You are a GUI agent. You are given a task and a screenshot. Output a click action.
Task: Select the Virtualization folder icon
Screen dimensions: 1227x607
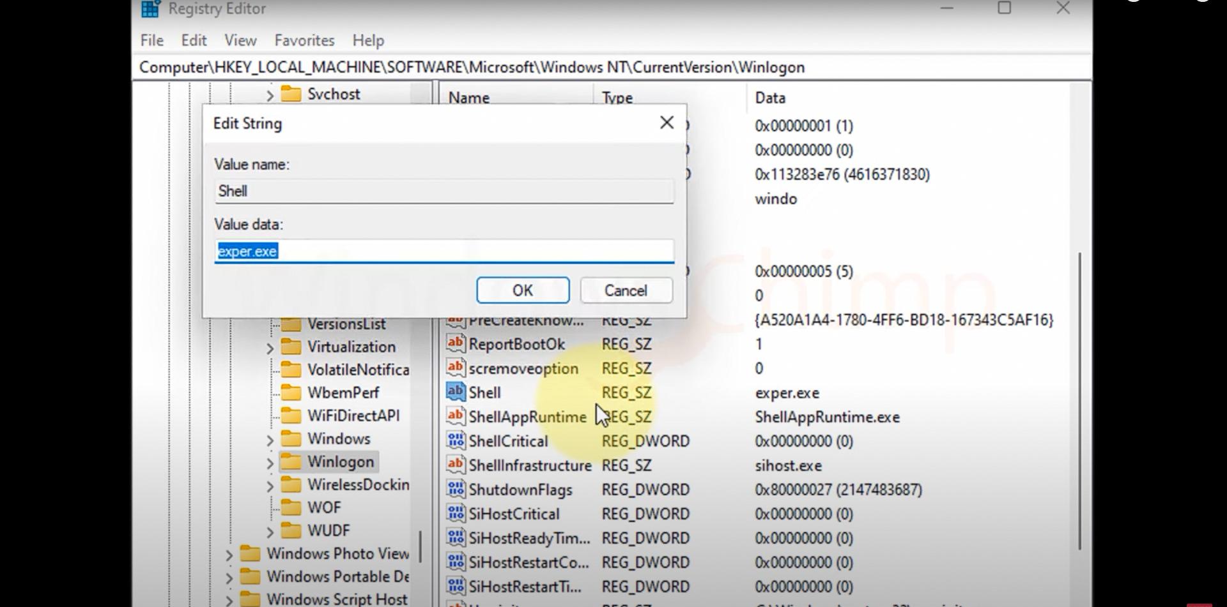[291, 347]
